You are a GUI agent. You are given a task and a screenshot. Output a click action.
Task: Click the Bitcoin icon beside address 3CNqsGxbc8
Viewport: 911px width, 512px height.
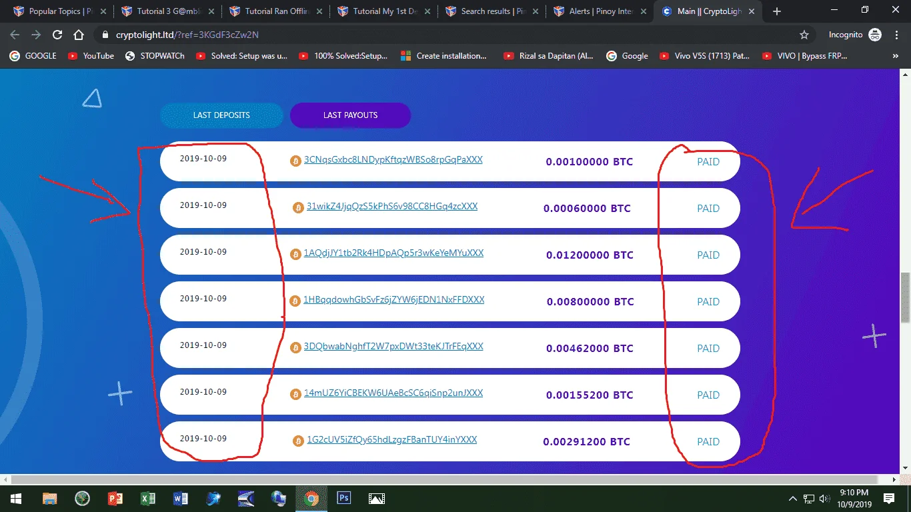[x=295, y=161]
